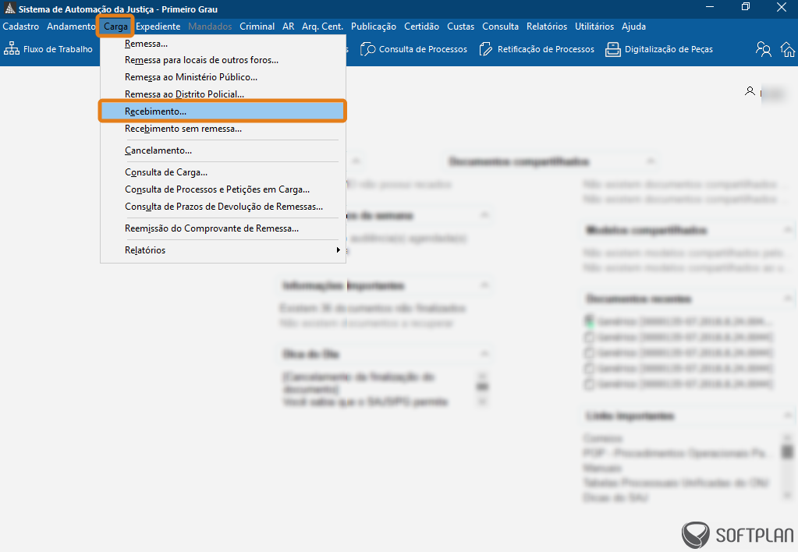Click Digitalização de Peças toolbar button
The width and height of the screenshot is (798, 552).
pyautogui.click(x=659, y=49)
